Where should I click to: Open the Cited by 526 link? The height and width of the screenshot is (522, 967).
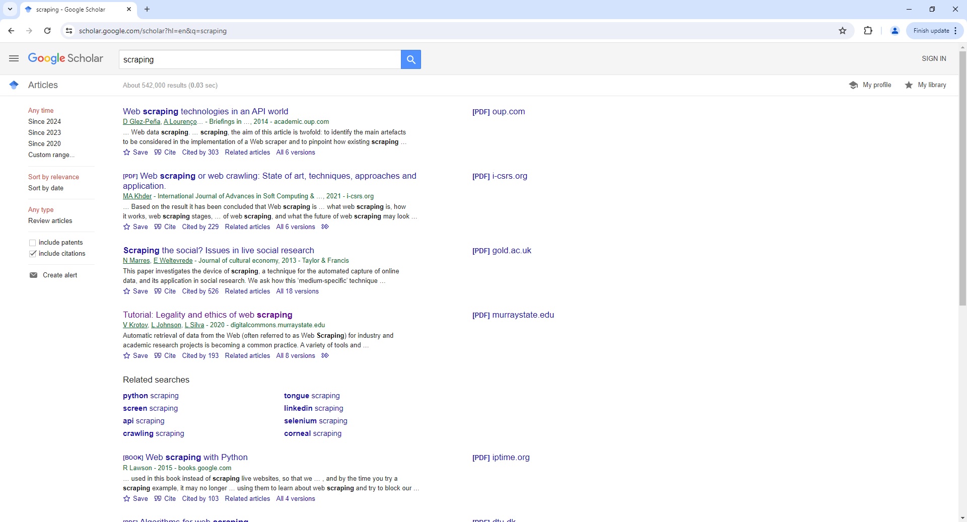[x=200, y=291]
